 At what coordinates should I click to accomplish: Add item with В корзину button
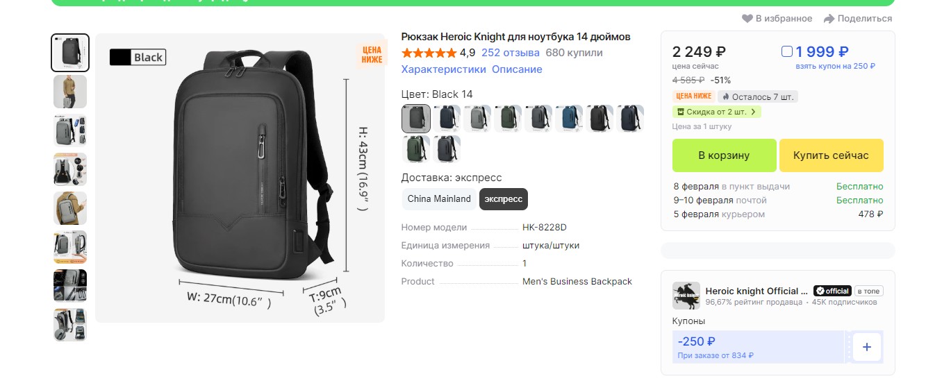click(724, 155)
